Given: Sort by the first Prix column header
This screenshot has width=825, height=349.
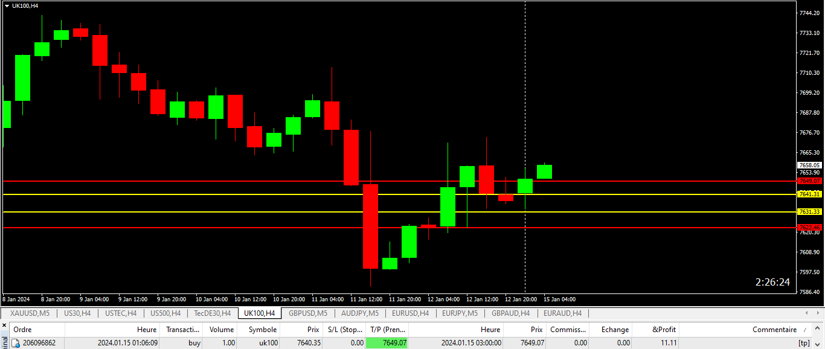Looking at the screenshot, I should pyautogui.click(x=301, y=330).
